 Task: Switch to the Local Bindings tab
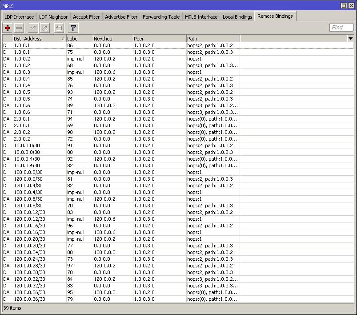point(237,17)
